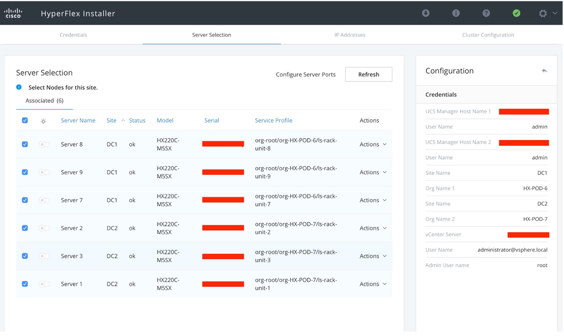Open the Actions dropdown for Server 7
Image resolution: width=564 pixels, height=336 pixels.
pos(373,200)
